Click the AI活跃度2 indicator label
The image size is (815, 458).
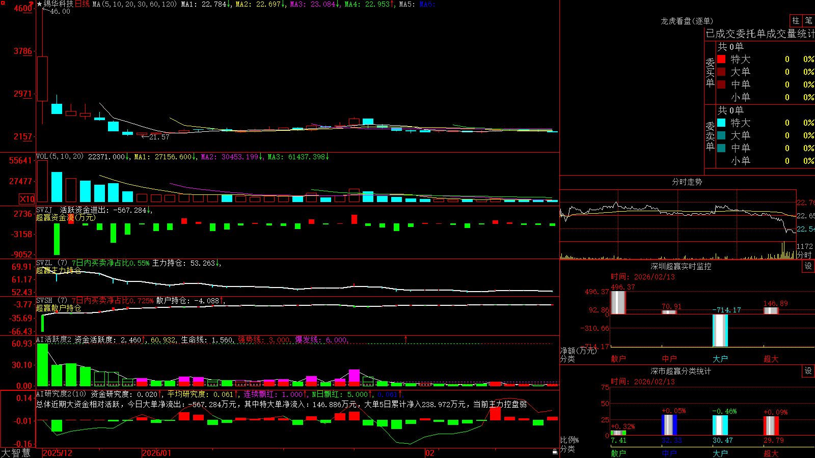tap(54, 339)
